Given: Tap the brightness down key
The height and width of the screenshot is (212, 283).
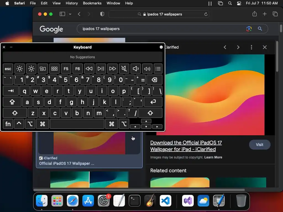Looking at the screenshot, I should pyautogui.click(x=20, y=69).
